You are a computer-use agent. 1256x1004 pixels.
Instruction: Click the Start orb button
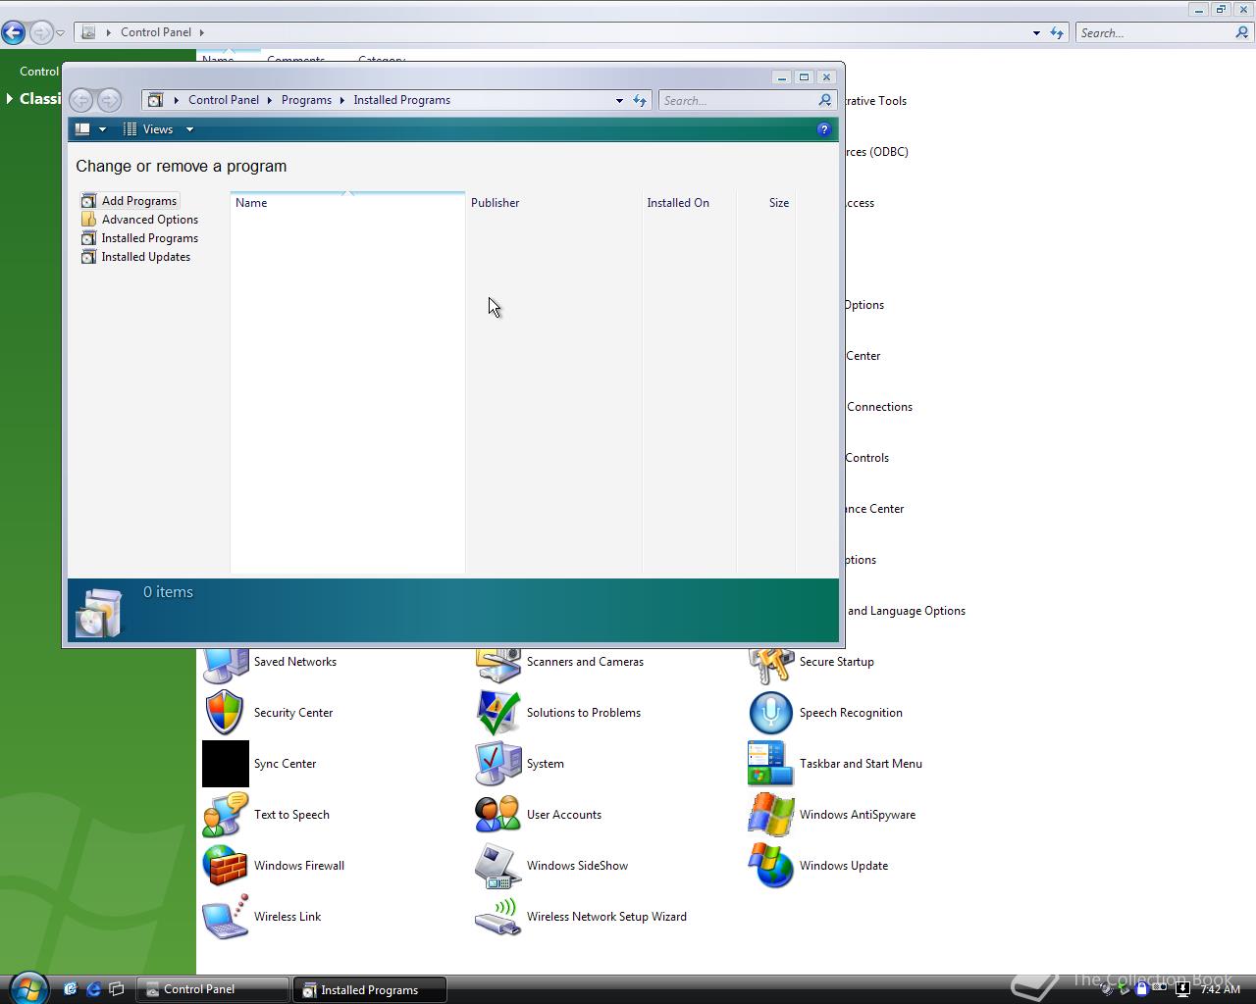(x=27, y=987)
